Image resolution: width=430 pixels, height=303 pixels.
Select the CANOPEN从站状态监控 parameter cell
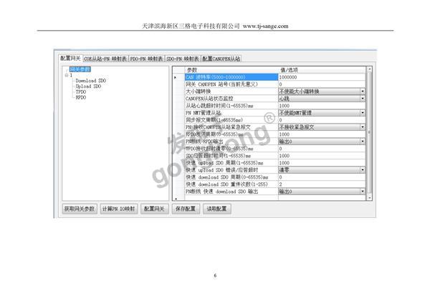pyautogui.click(x=231, y=99)
